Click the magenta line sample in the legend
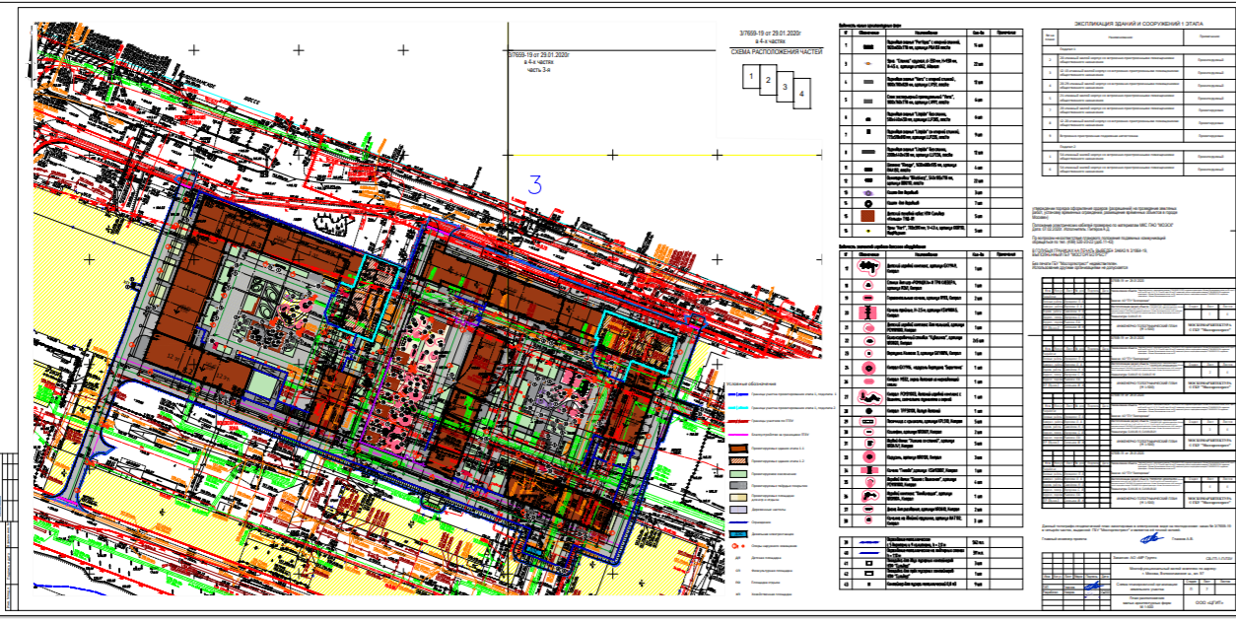Viewport: 1236px width, 623px height. coord(738,435)
